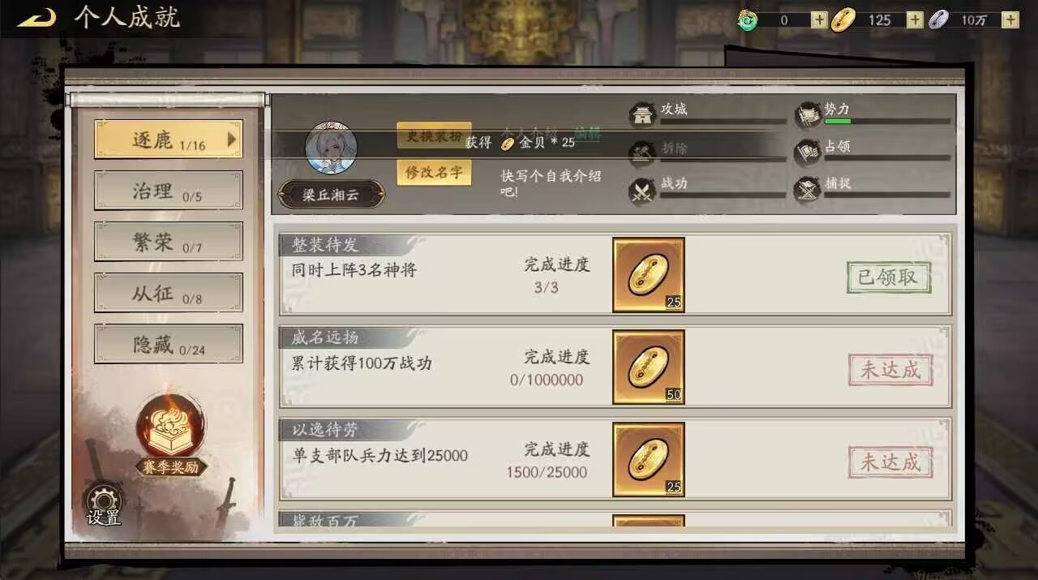This screenshot has width=1038, height=580.
Task: Click the 修改名字 button
Action: pyautogui.click(x=434, y=172)
